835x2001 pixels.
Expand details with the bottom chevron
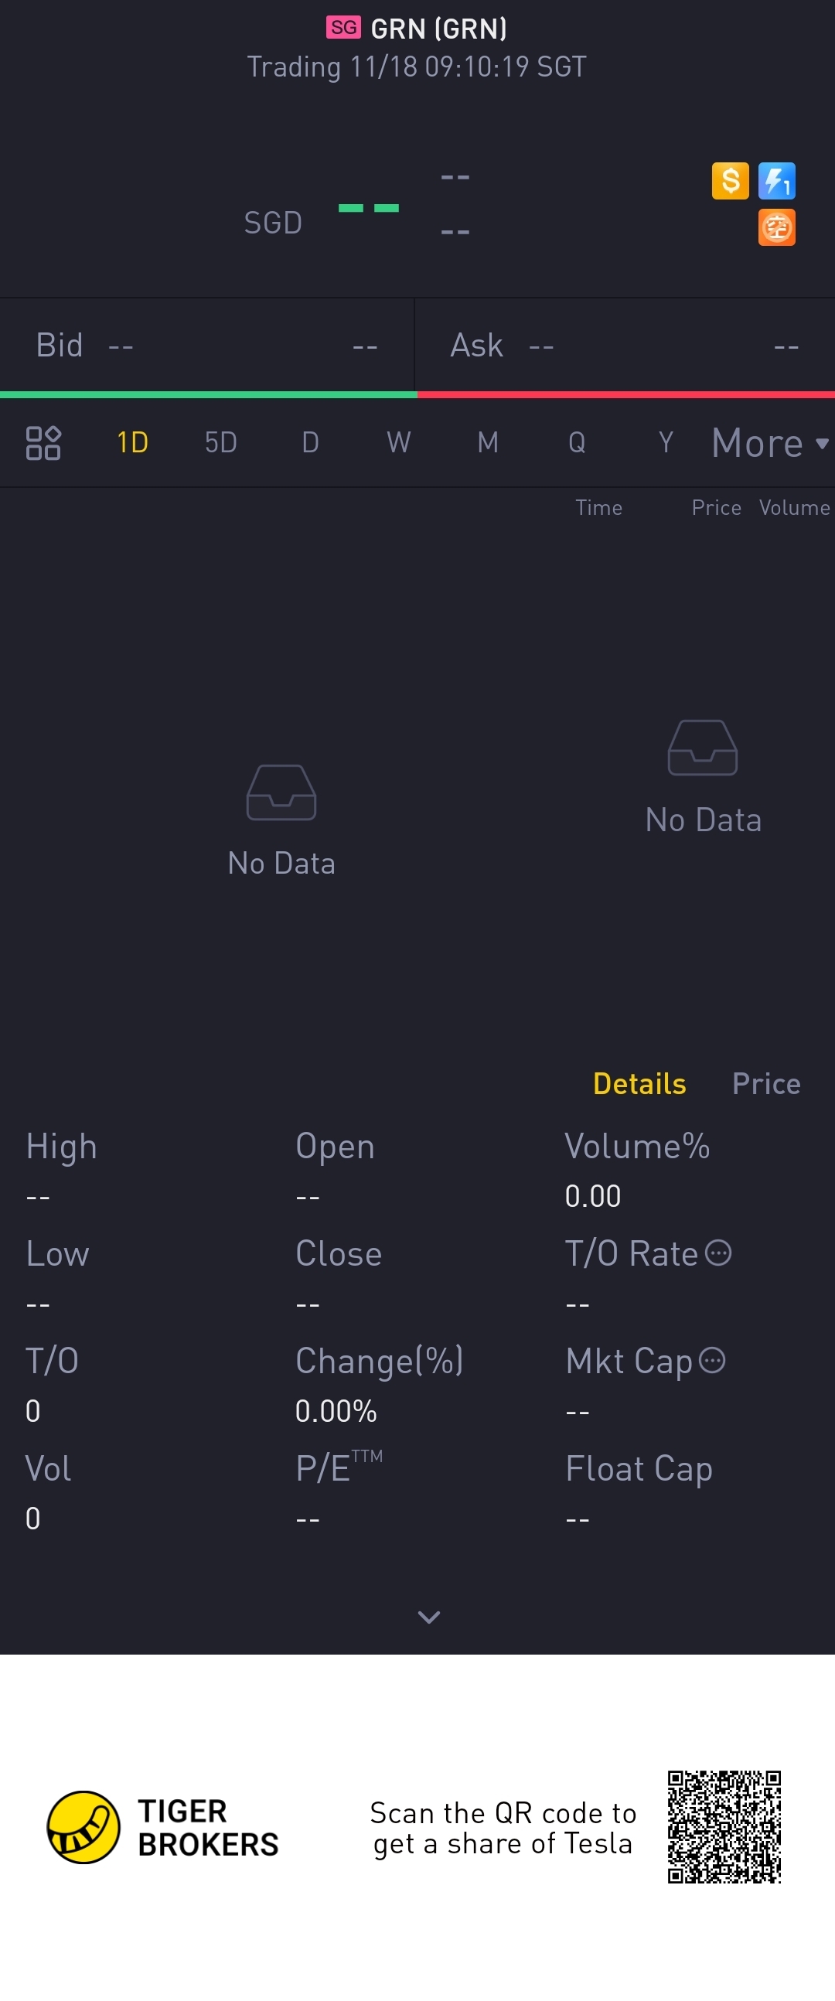pyautogui.click(x=429, y=1617)
